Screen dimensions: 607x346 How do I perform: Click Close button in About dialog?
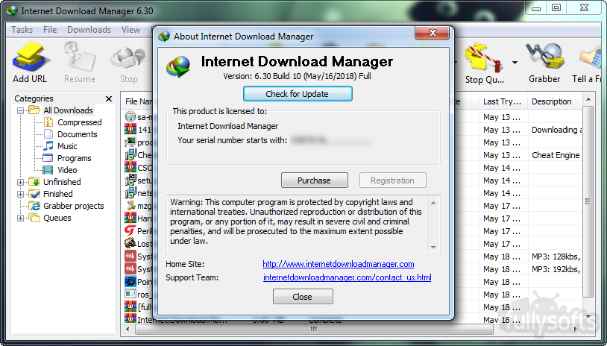click(x=303, y=297)
